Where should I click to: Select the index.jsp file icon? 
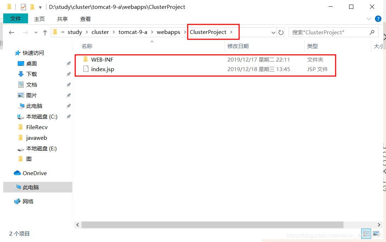coord(86,69)
